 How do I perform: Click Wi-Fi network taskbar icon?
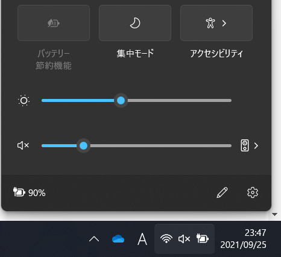(x=166, y=239)
